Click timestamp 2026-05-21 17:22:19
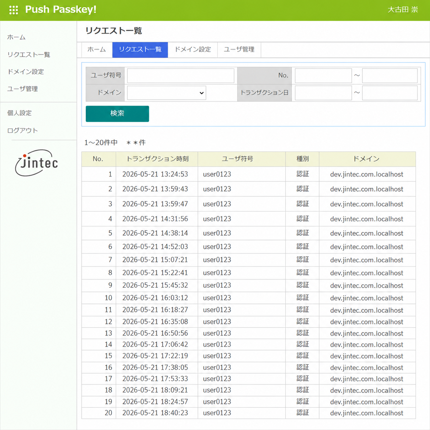 pyautogui.click(x=155, y=356)
